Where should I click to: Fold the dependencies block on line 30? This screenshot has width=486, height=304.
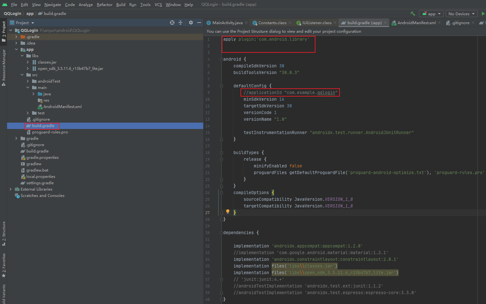pyautogui.click(x=221, y=233)
